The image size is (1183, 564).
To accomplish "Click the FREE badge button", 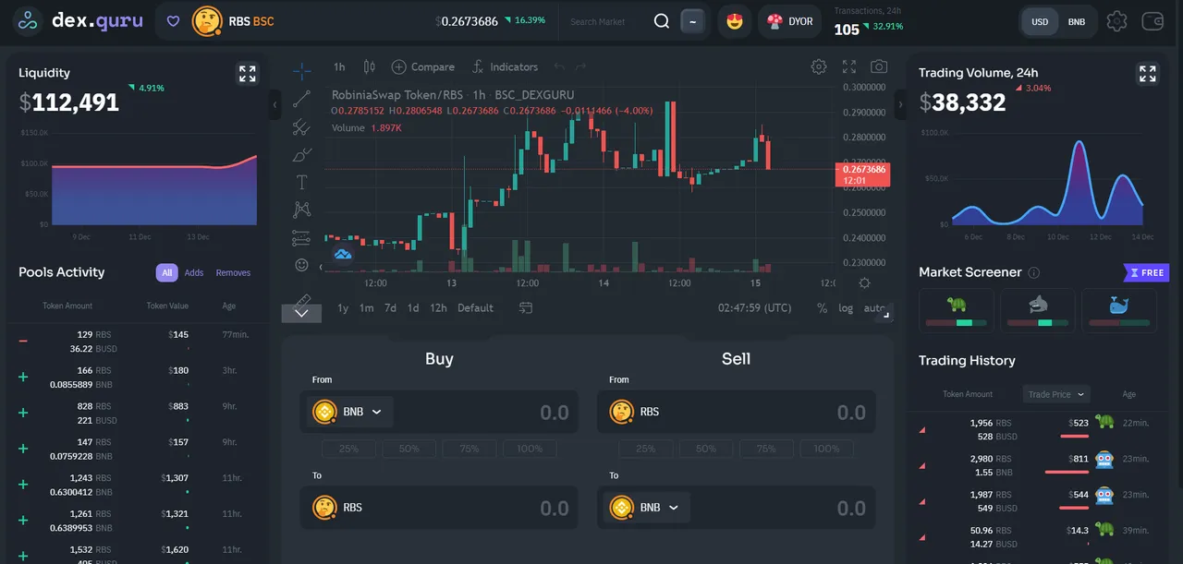I will coord(1146,272).
